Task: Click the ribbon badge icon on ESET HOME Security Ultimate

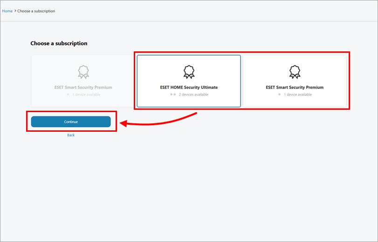Action: click(x=189, y=72)
